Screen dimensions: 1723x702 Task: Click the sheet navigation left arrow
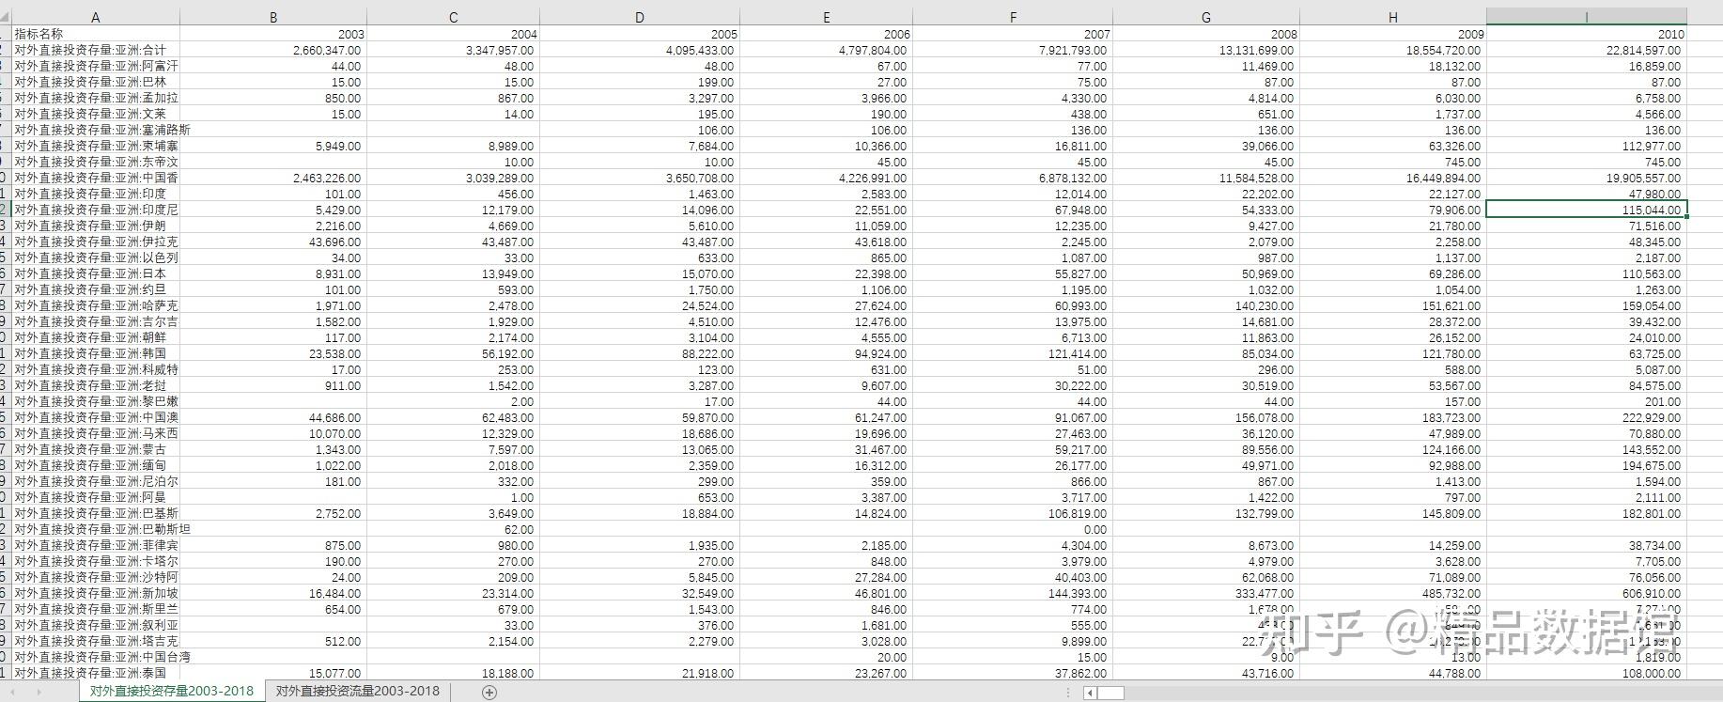pos(11,692)
